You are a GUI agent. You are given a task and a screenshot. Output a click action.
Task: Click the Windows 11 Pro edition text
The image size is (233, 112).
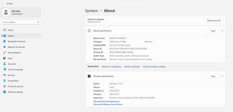coord(116,84)
